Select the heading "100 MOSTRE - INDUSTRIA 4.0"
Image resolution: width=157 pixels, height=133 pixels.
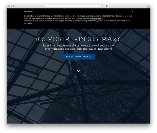(x=78, y=39)
